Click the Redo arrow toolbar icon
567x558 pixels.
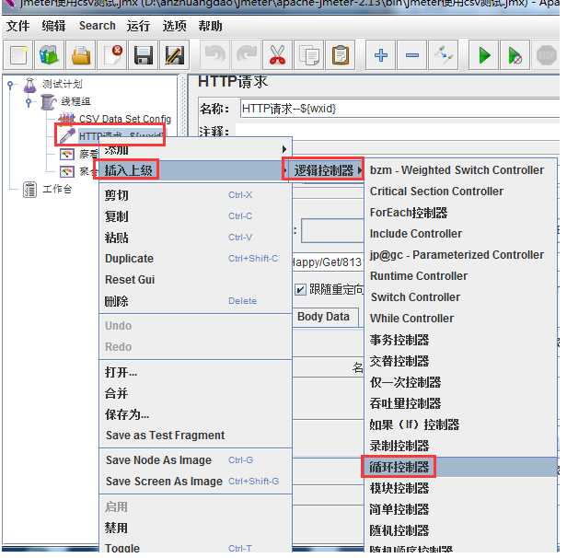(247, 55)
